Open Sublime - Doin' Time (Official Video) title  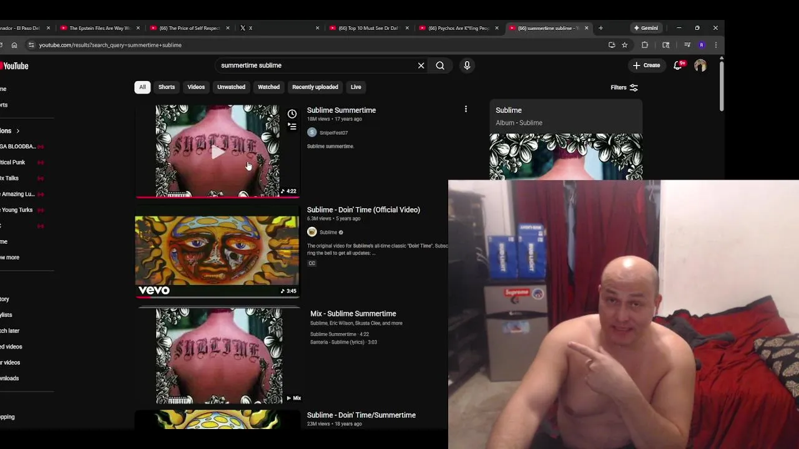pyautogui.click(x=363, y=210)
